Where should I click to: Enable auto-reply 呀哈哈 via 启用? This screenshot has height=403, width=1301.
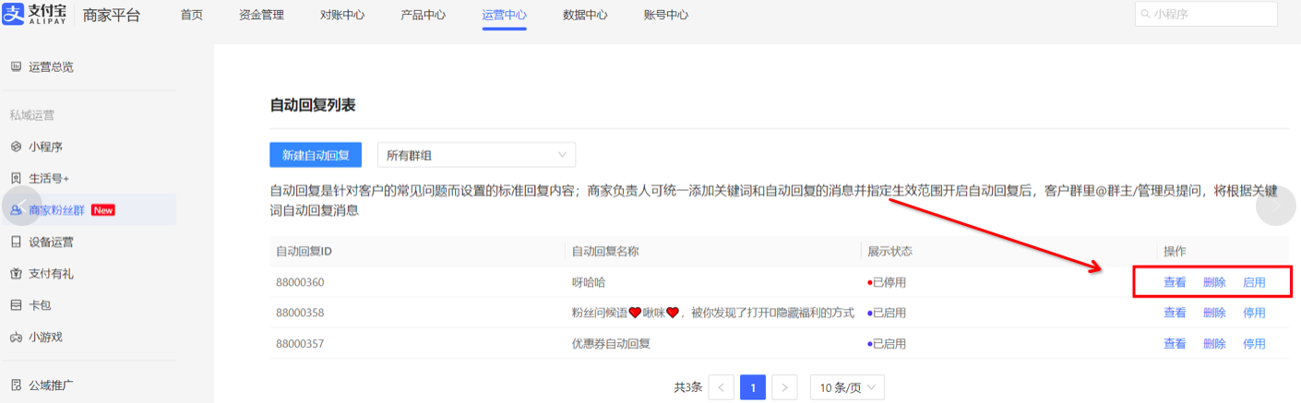[1254, 283]
